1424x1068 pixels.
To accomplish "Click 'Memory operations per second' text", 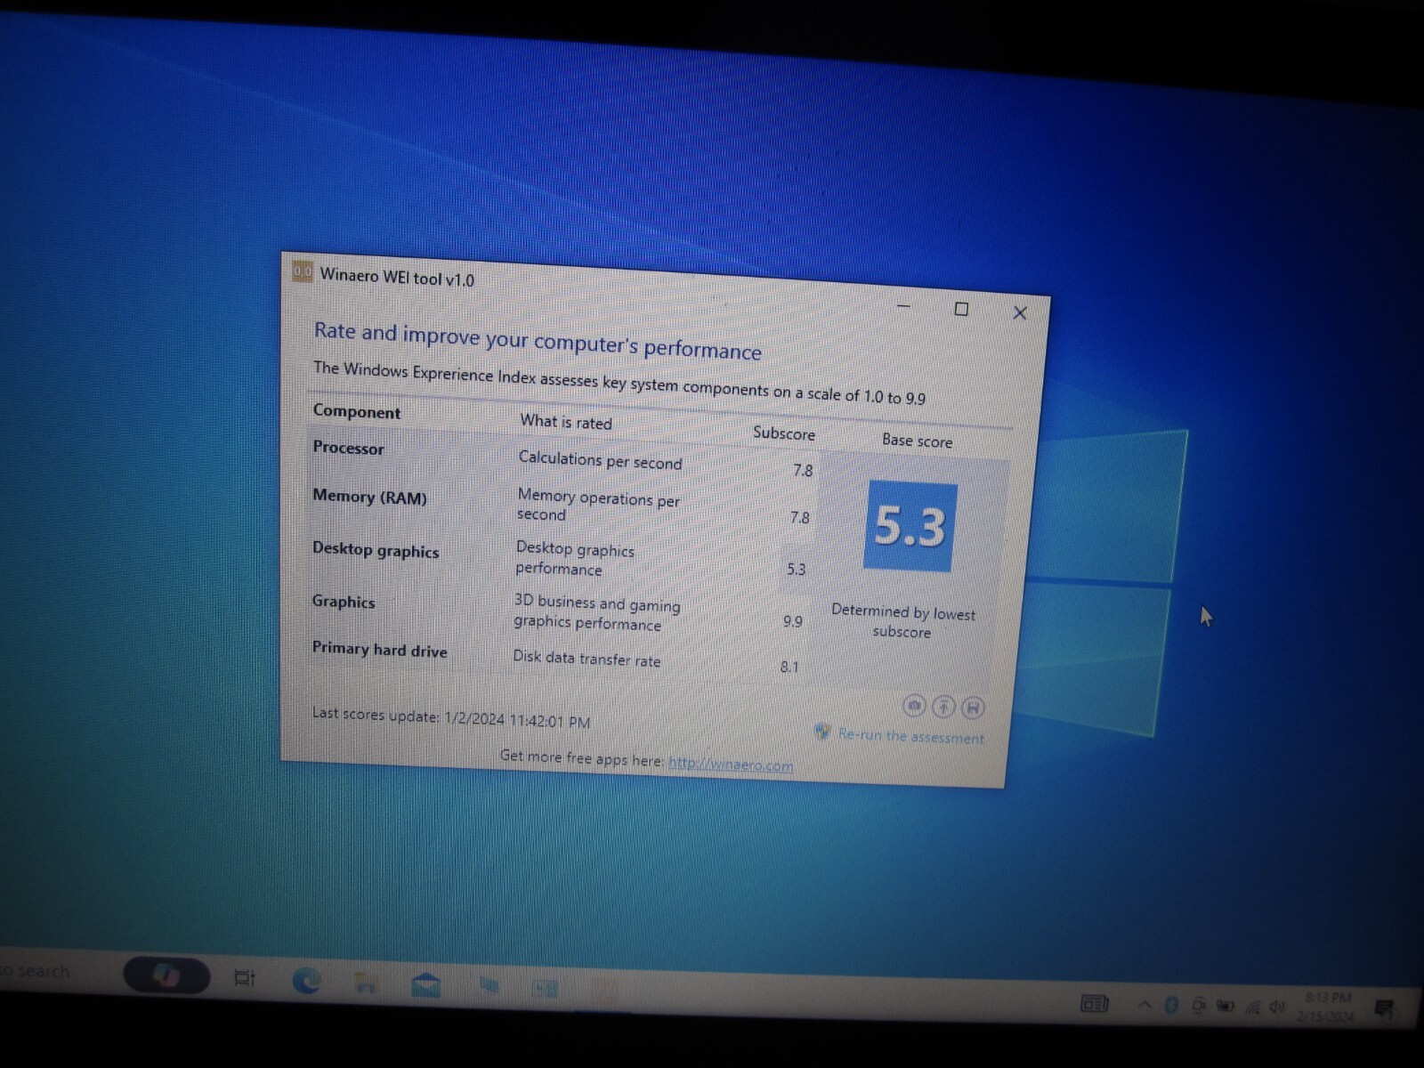I will click(x=598, y=505).
